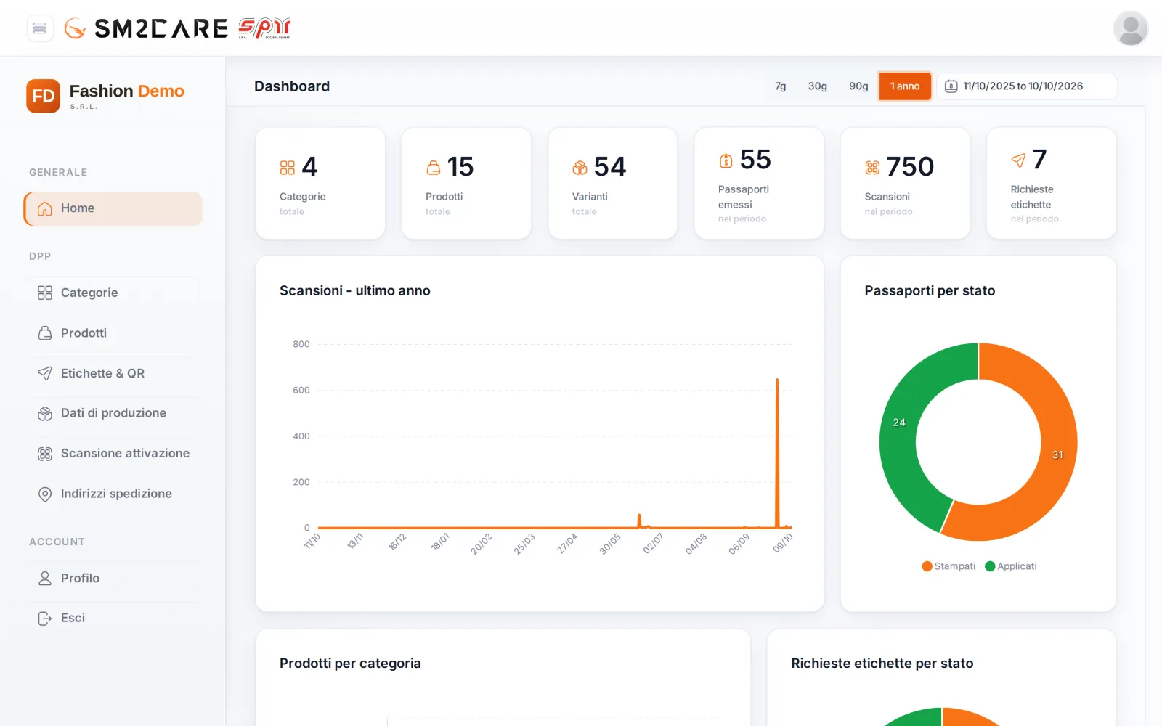
Task: Click the Prodotti bag icon in sidebar
Action: pos(45,333)
